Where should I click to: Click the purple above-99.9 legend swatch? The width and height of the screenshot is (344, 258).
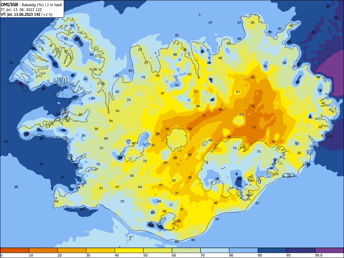[x=329, y=250]
